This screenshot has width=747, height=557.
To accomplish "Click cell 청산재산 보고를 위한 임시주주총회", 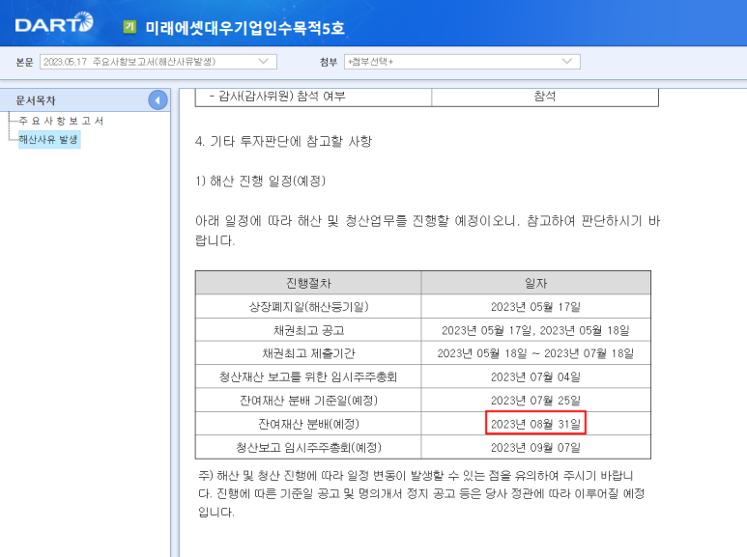I will point(308,377).
